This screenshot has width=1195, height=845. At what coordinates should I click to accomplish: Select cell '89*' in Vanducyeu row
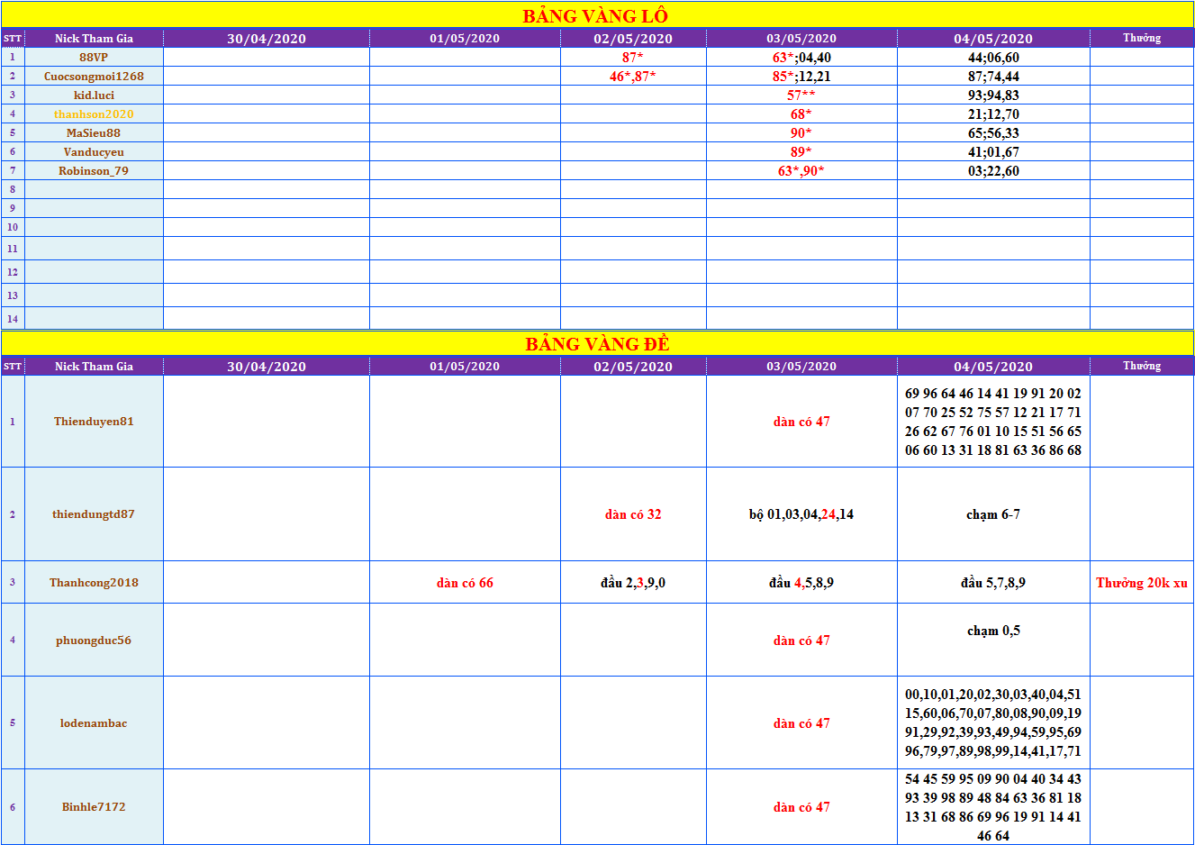(801, 151)
